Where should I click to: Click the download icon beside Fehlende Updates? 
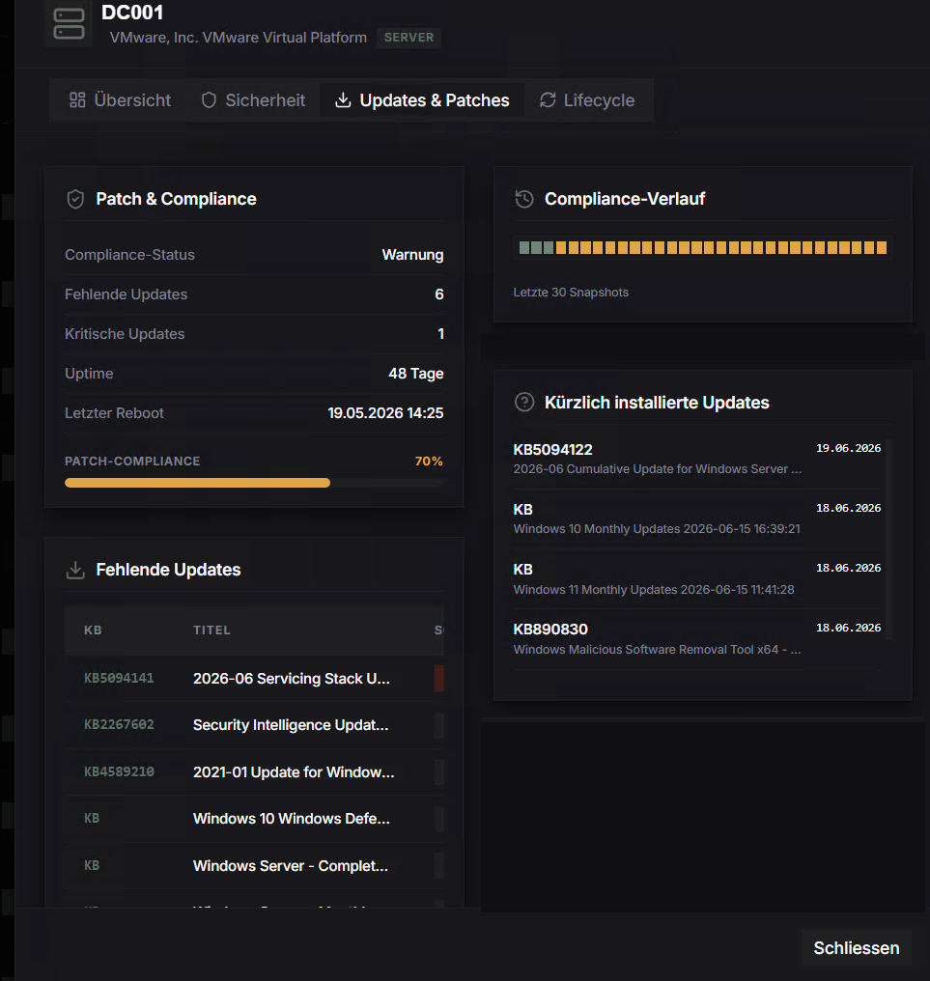(75, 570)
